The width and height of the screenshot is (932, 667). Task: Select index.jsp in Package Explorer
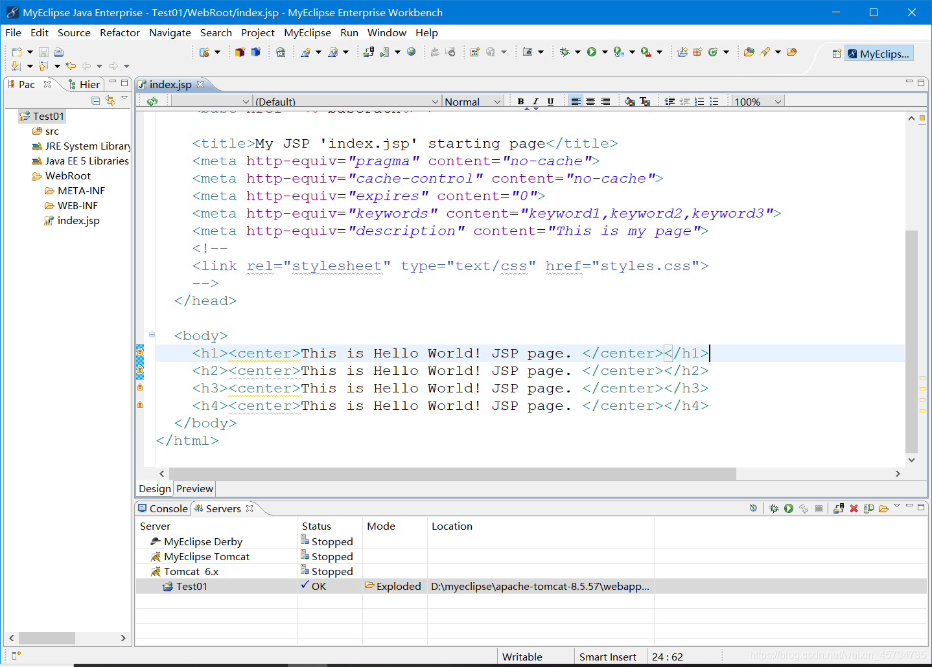(72, 220)
